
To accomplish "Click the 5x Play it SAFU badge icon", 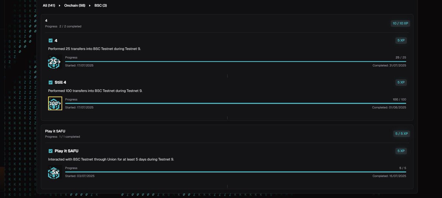I will pos(54,172).
